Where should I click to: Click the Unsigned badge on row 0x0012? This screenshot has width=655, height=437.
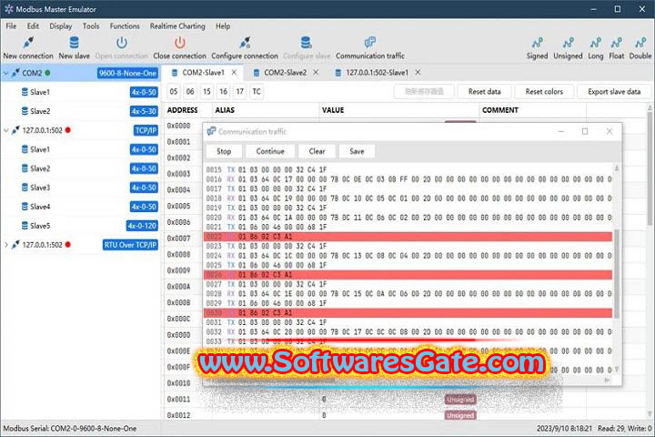460,415
